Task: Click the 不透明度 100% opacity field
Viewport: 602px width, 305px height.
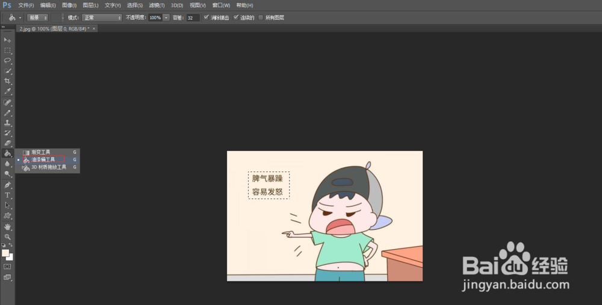Action: (155, 17)
